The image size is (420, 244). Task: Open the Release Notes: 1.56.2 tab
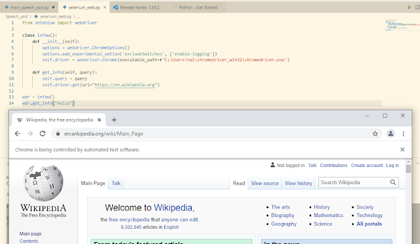coord(139,7)
